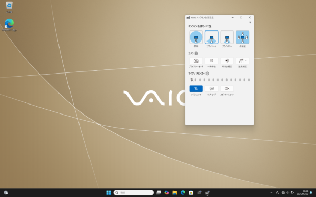Toggle camera プライバシーモード button
This screenshot has height=197, width=316.
pos(196,61)
